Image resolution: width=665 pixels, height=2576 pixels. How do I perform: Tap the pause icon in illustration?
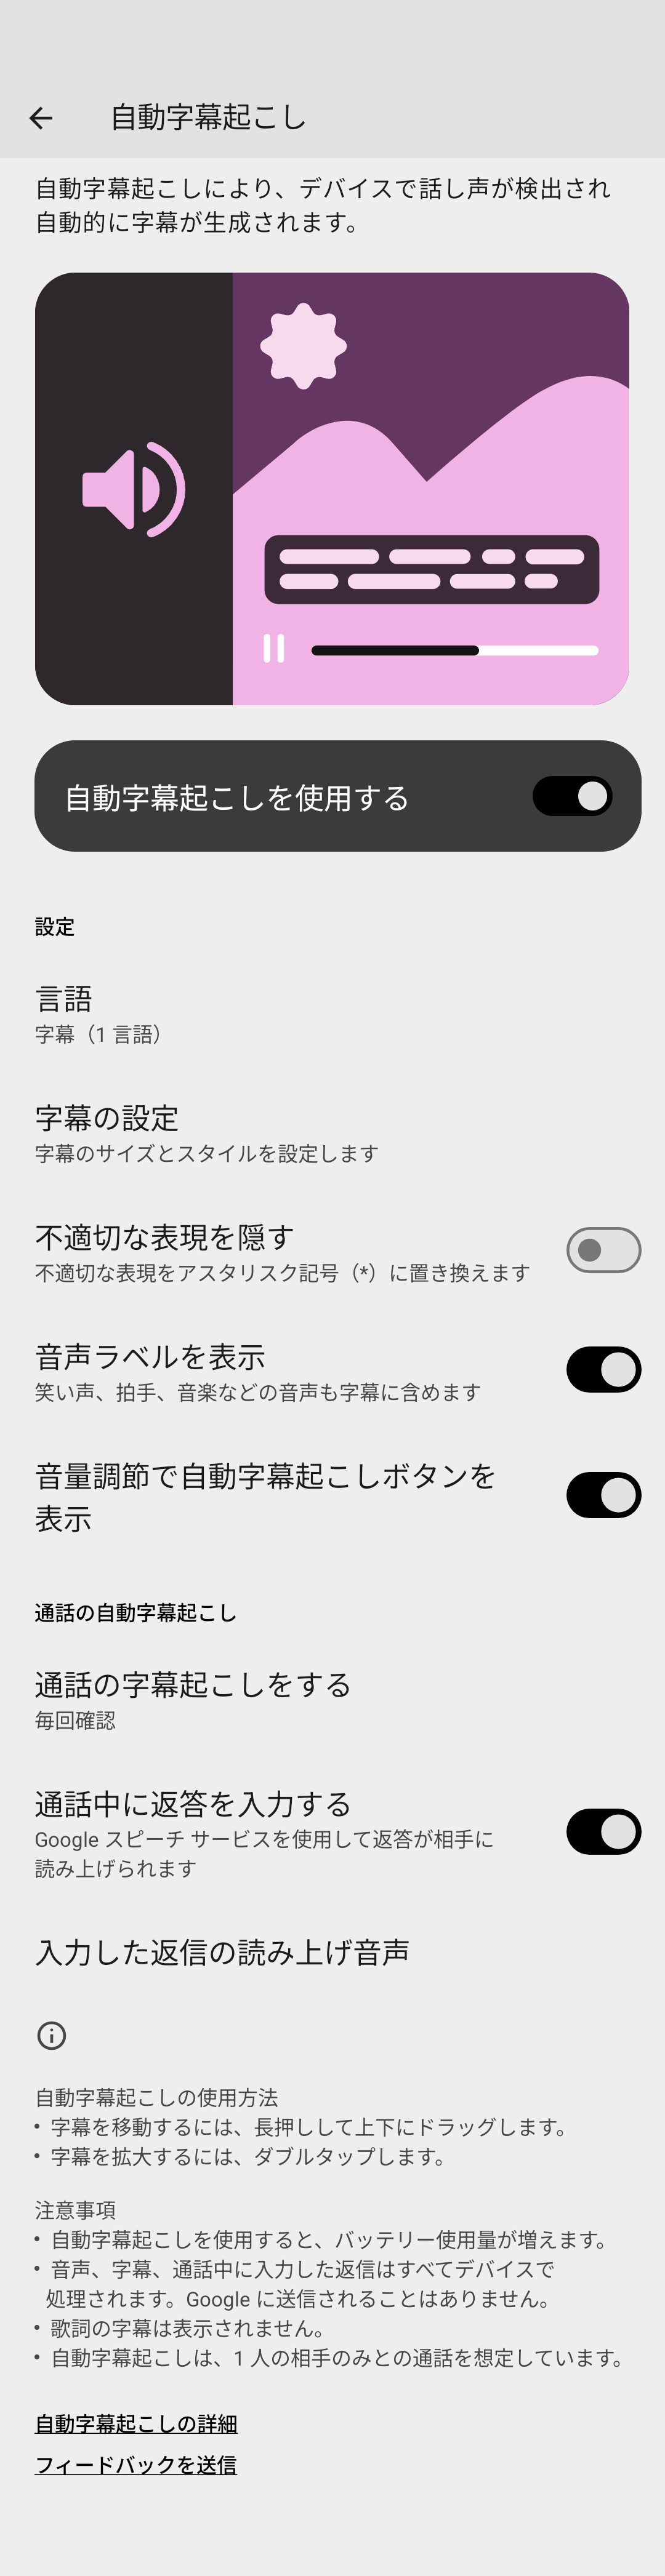pos(273,649)
